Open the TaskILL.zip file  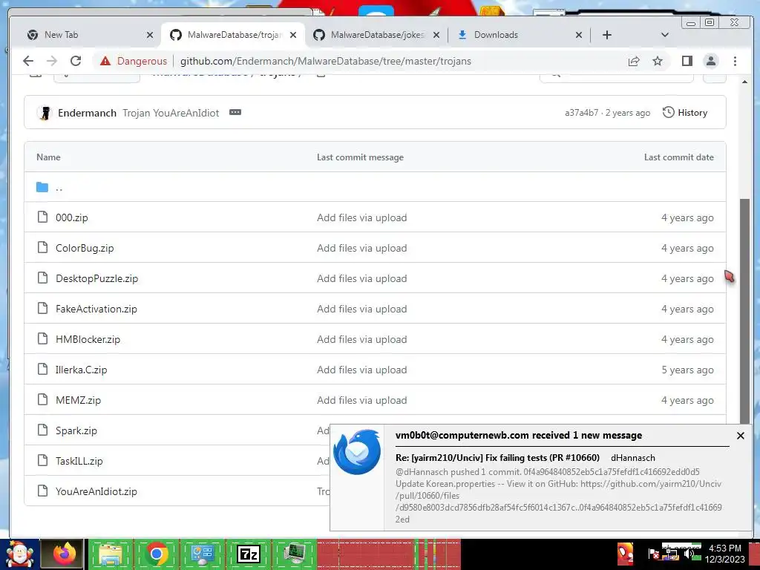[x=79, y=461]
